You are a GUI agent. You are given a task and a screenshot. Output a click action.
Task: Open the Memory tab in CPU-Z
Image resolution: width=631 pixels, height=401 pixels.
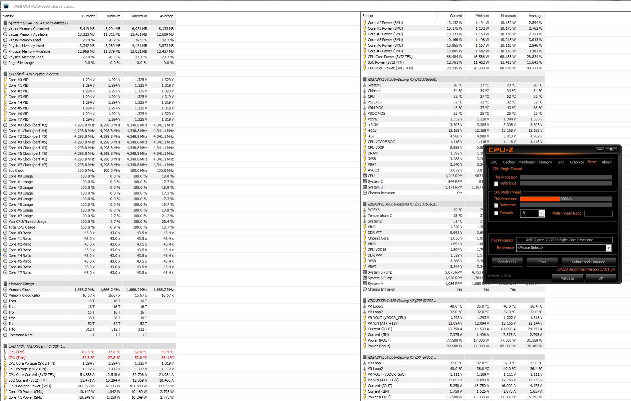tap(546, 162)
